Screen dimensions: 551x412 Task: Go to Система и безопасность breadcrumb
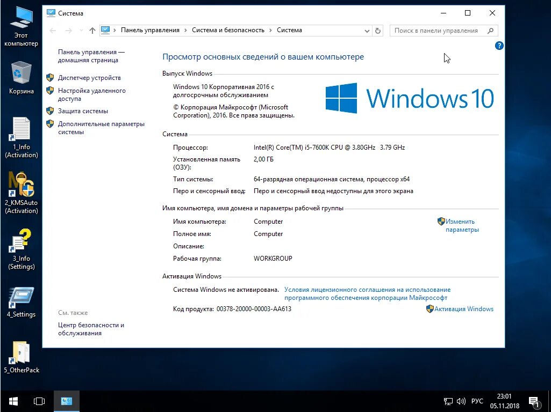pyautogui.click(x=228, y=30)
